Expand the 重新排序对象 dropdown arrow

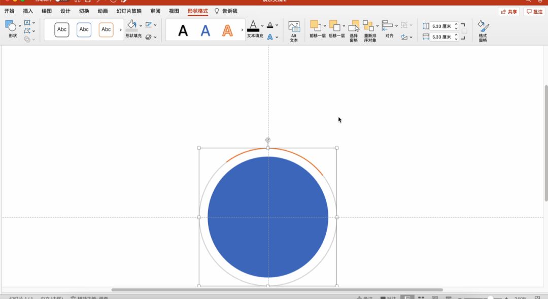click(377, 26)
